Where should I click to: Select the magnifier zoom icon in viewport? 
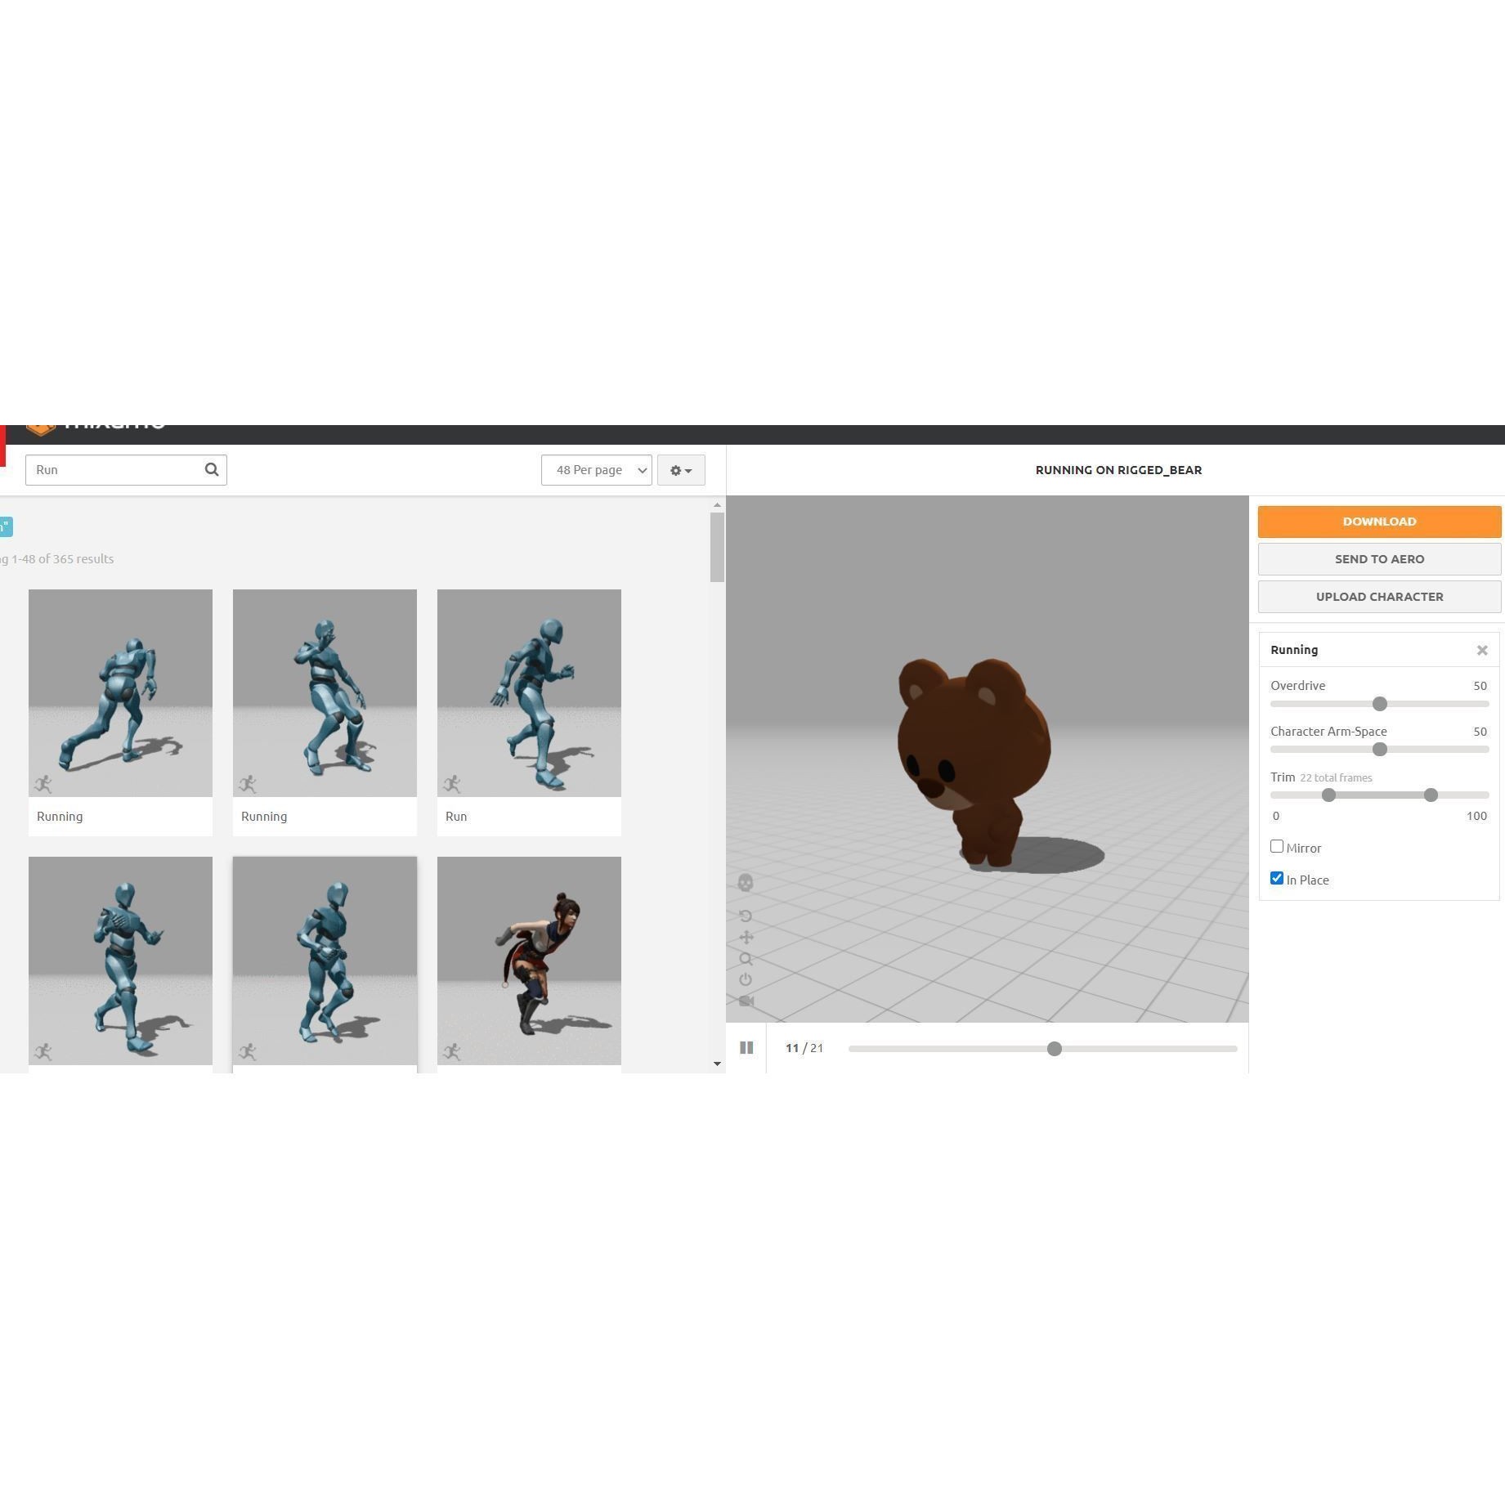click(745, 958)
